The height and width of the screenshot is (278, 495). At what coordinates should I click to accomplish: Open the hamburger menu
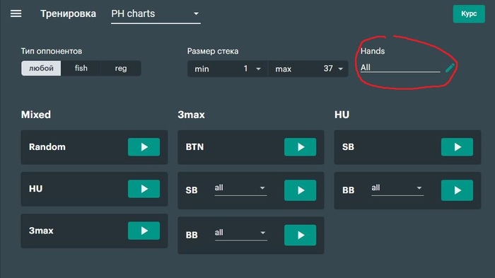pos(16,13)
